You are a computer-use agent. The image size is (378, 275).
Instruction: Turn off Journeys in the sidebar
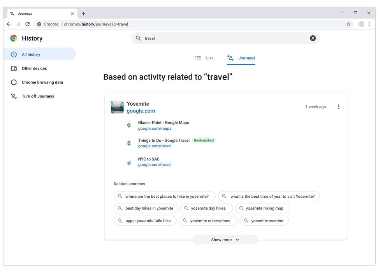(x=38, y=96)
